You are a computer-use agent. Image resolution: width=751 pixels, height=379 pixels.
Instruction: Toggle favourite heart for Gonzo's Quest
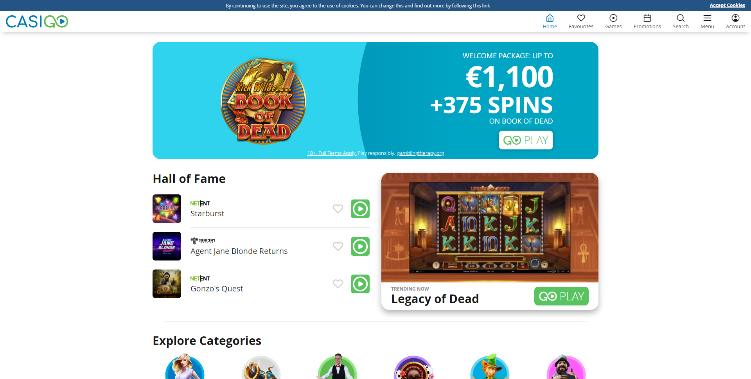click(338, 284)
